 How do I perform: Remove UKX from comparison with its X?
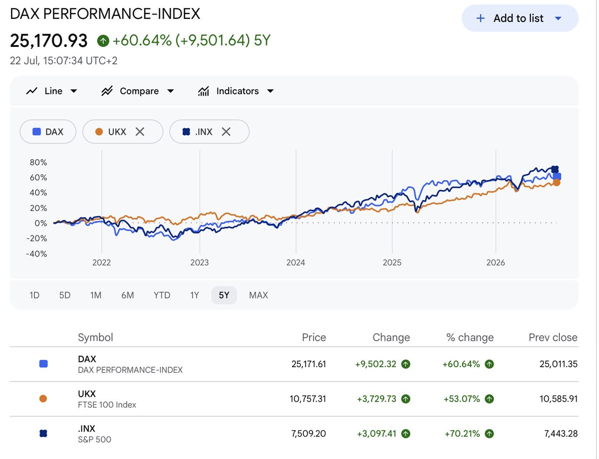click(x=140, y=132)
